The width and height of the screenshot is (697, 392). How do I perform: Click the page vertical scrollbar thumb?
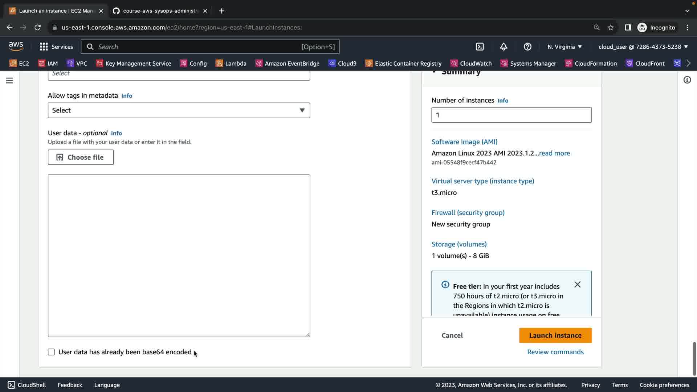click(x=694, y=358)
